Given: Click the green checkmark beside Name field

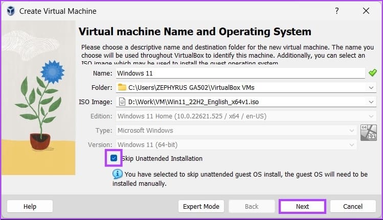Looking at the screenshot, I should point(372,72).
